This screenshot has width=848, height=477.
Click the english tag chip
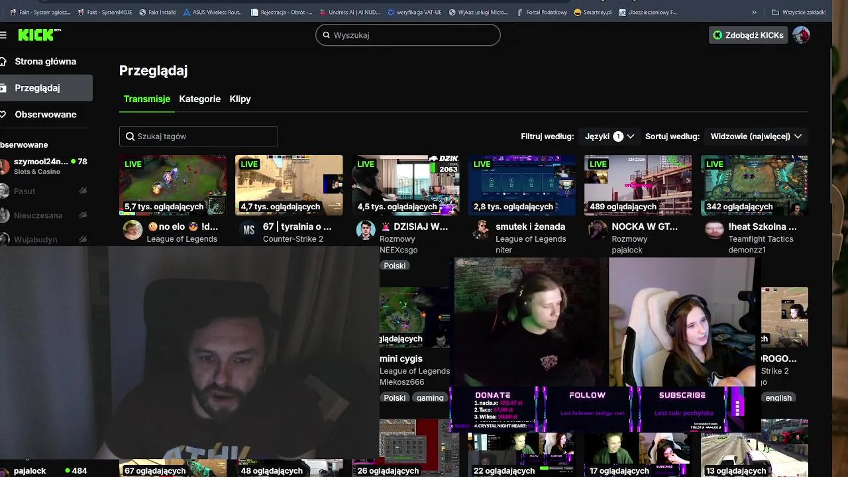coord(778,398)
